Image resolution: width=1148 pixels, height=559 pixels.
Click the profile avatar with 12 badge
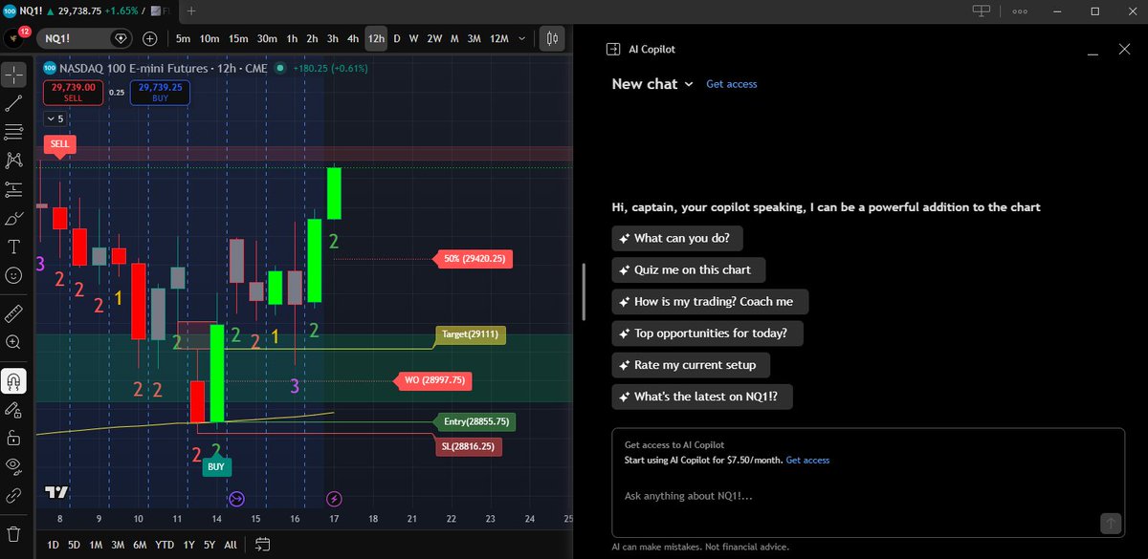click(x=14, y=38)
